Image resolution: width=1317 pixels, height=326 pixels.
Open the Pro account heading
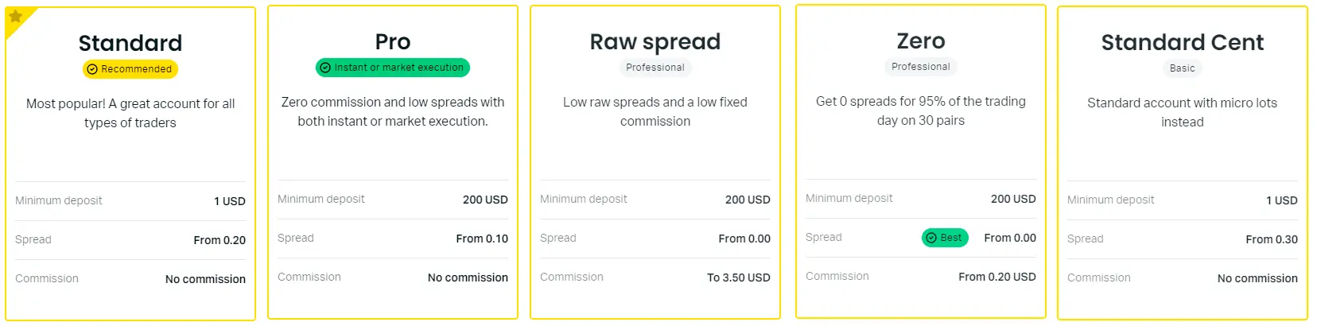point(393,41)
